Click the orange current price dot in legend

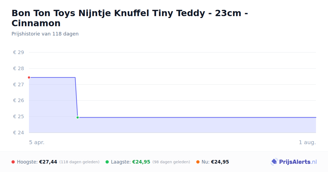(x=198, y=162)
